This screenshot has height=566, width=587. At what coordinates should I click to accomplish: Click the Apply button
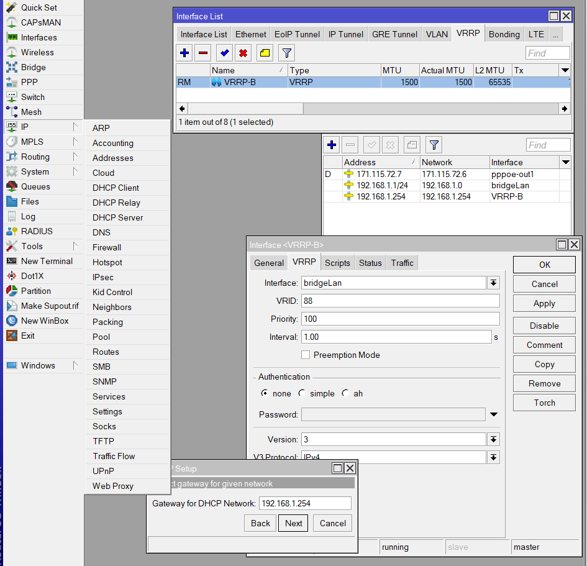544,303
